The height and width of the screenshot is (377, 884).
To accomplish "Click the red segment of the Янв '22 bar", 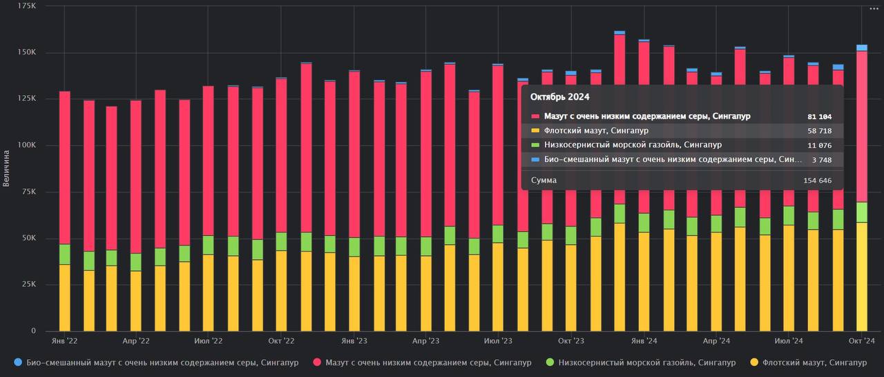I will coord(64,167).
